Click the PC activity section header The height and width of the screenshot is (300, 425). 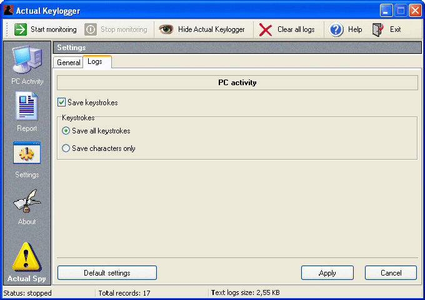[237, 83]
